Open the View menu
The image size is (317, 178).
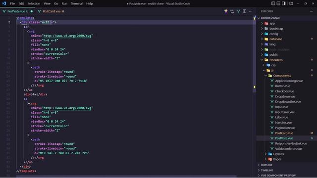pyautogui.click(x=47, y=3)
